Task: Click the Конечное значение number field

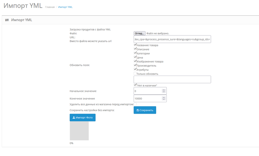Action: coord(150,99)
